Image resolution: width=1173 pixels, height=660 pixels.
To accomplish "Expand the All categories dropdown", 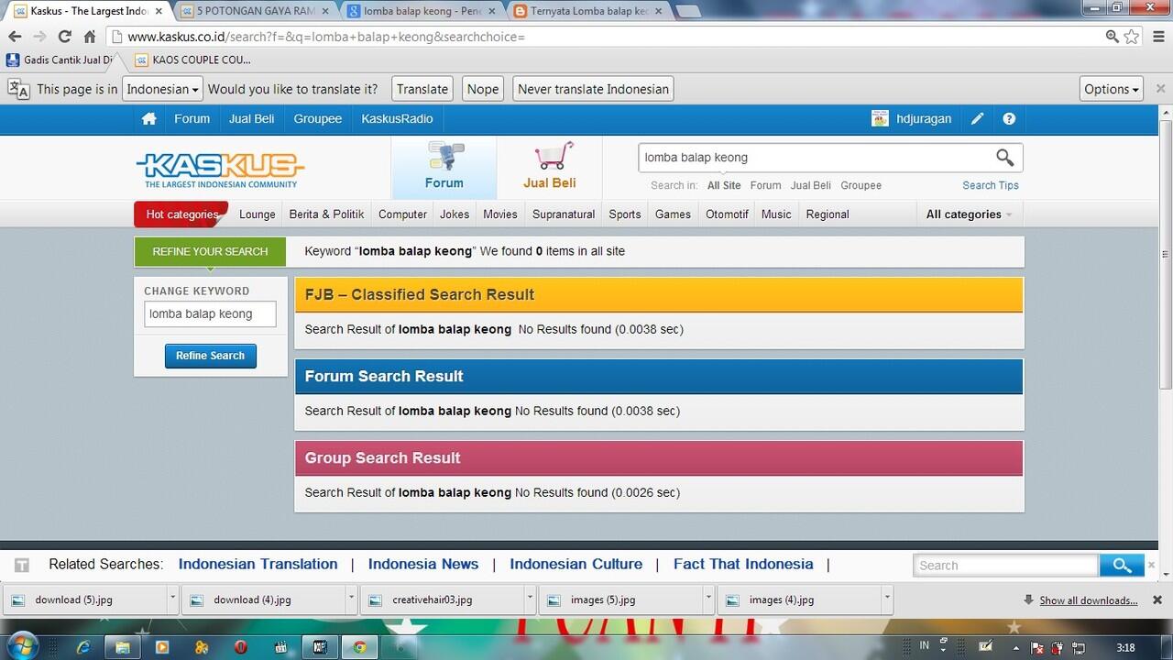I will [x=969, y=214].
